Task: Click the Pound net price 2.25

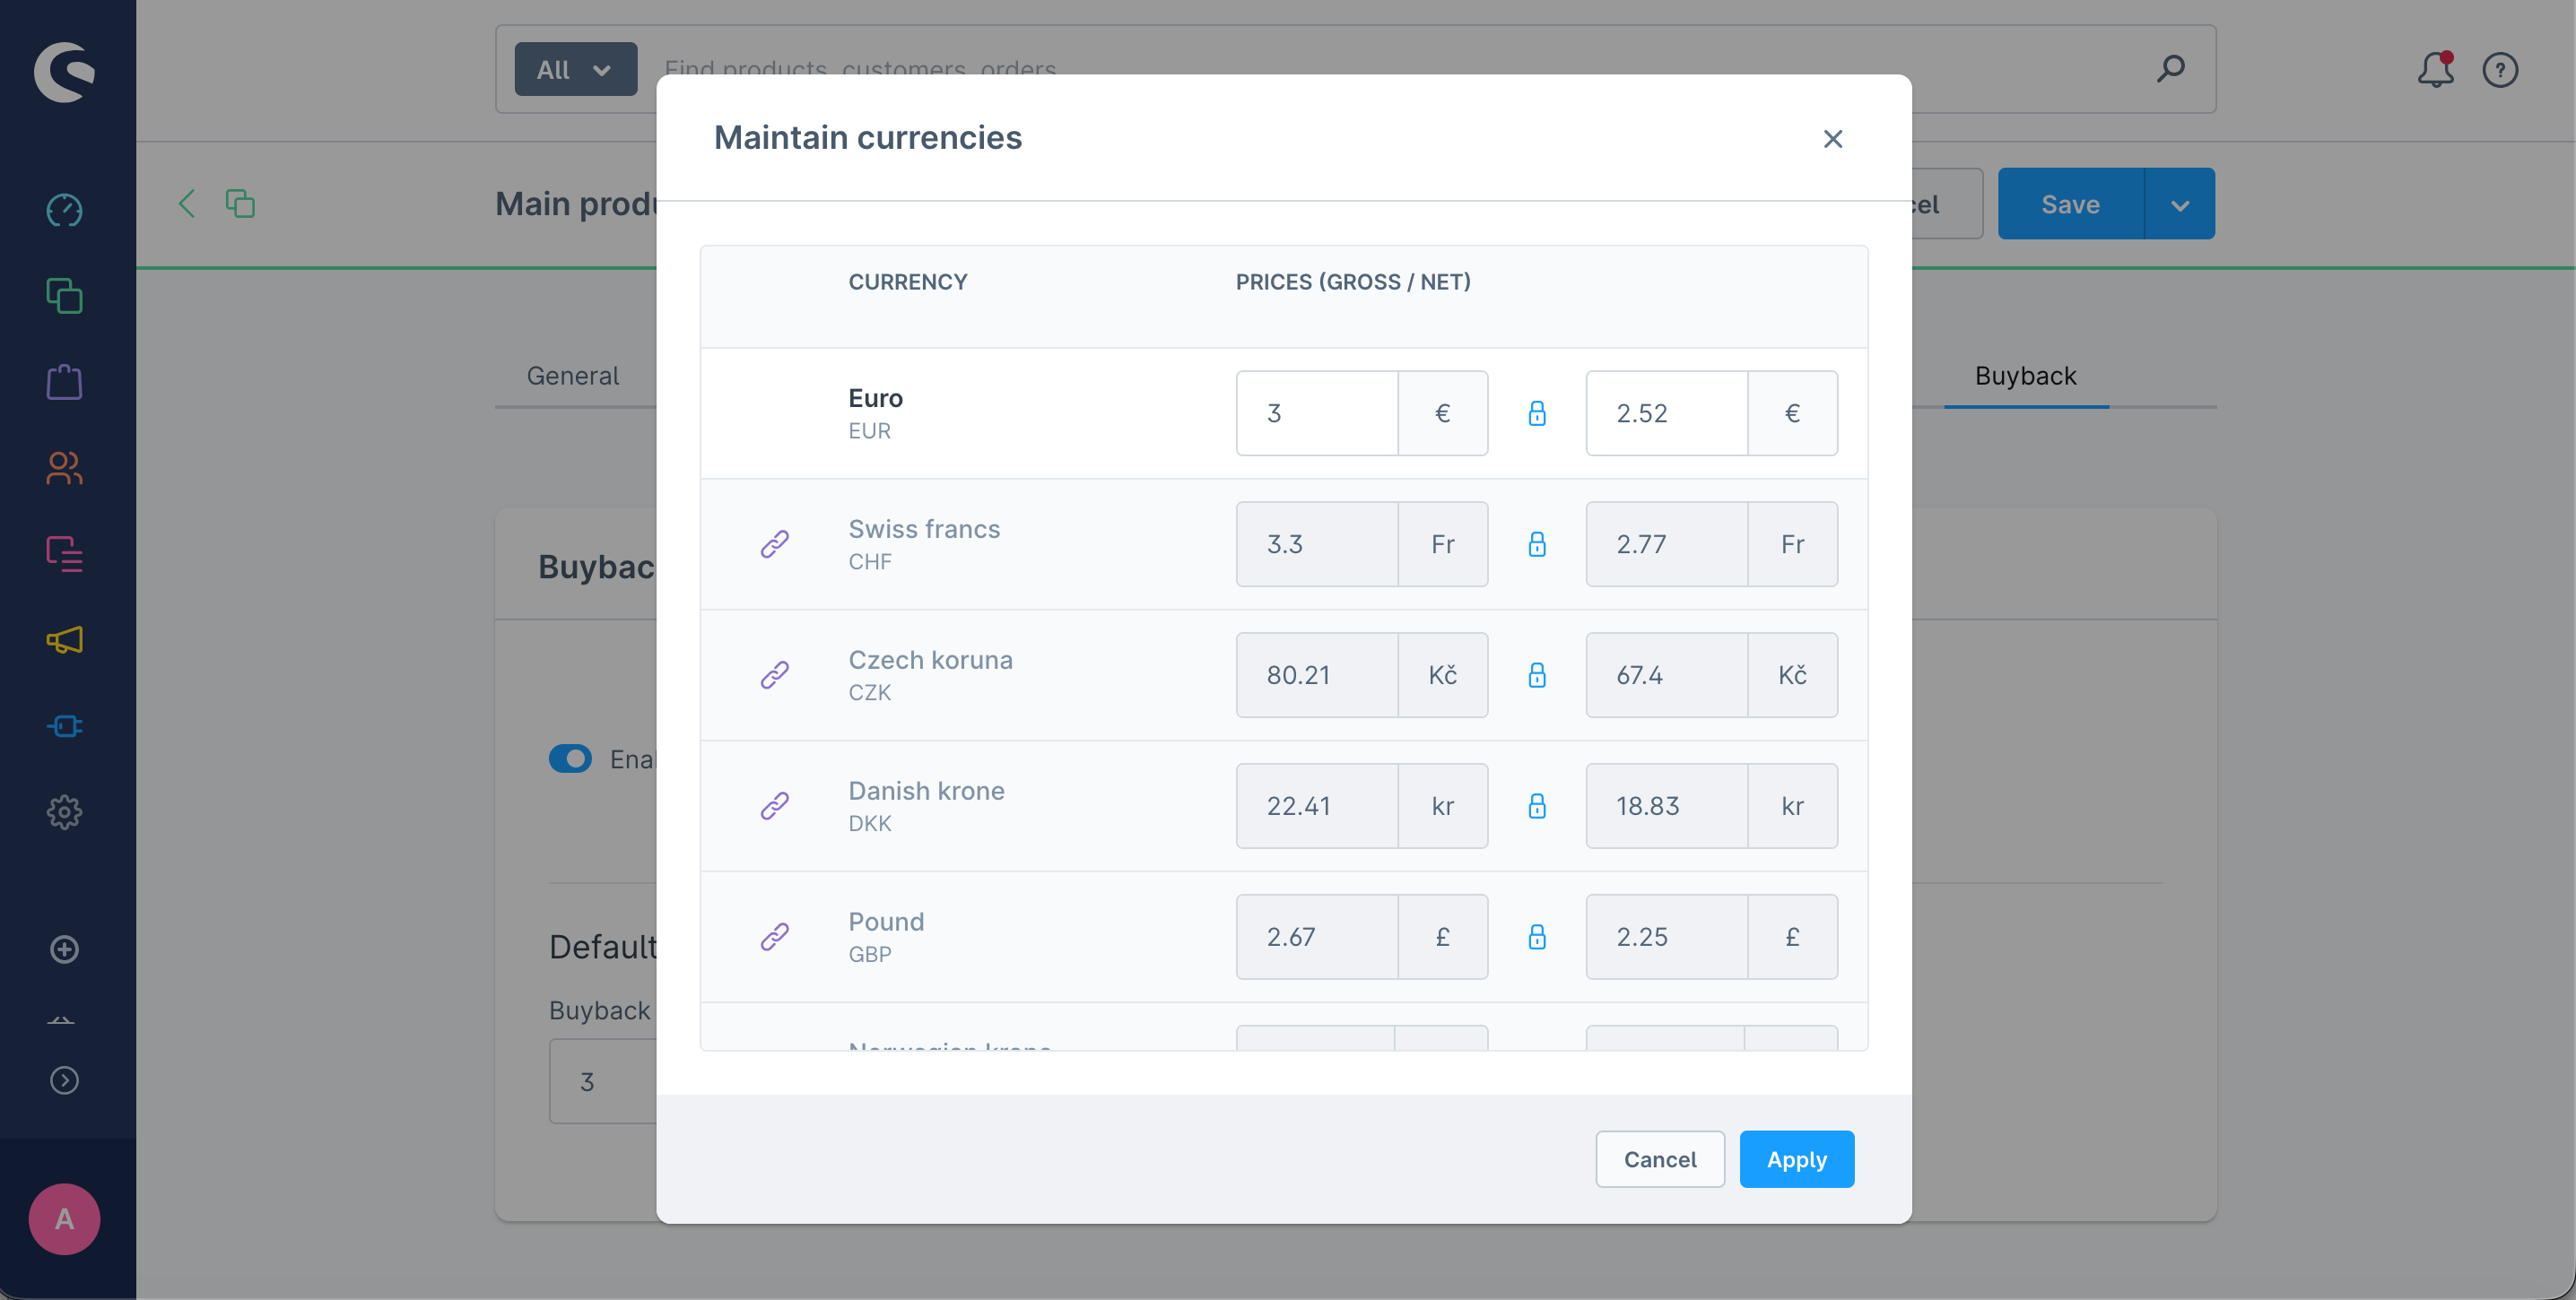Action: click(x=1667, y=937)
